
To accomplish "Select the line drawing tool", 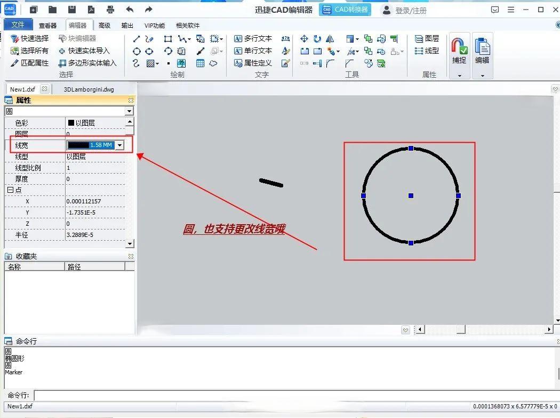I will (137, 39).
